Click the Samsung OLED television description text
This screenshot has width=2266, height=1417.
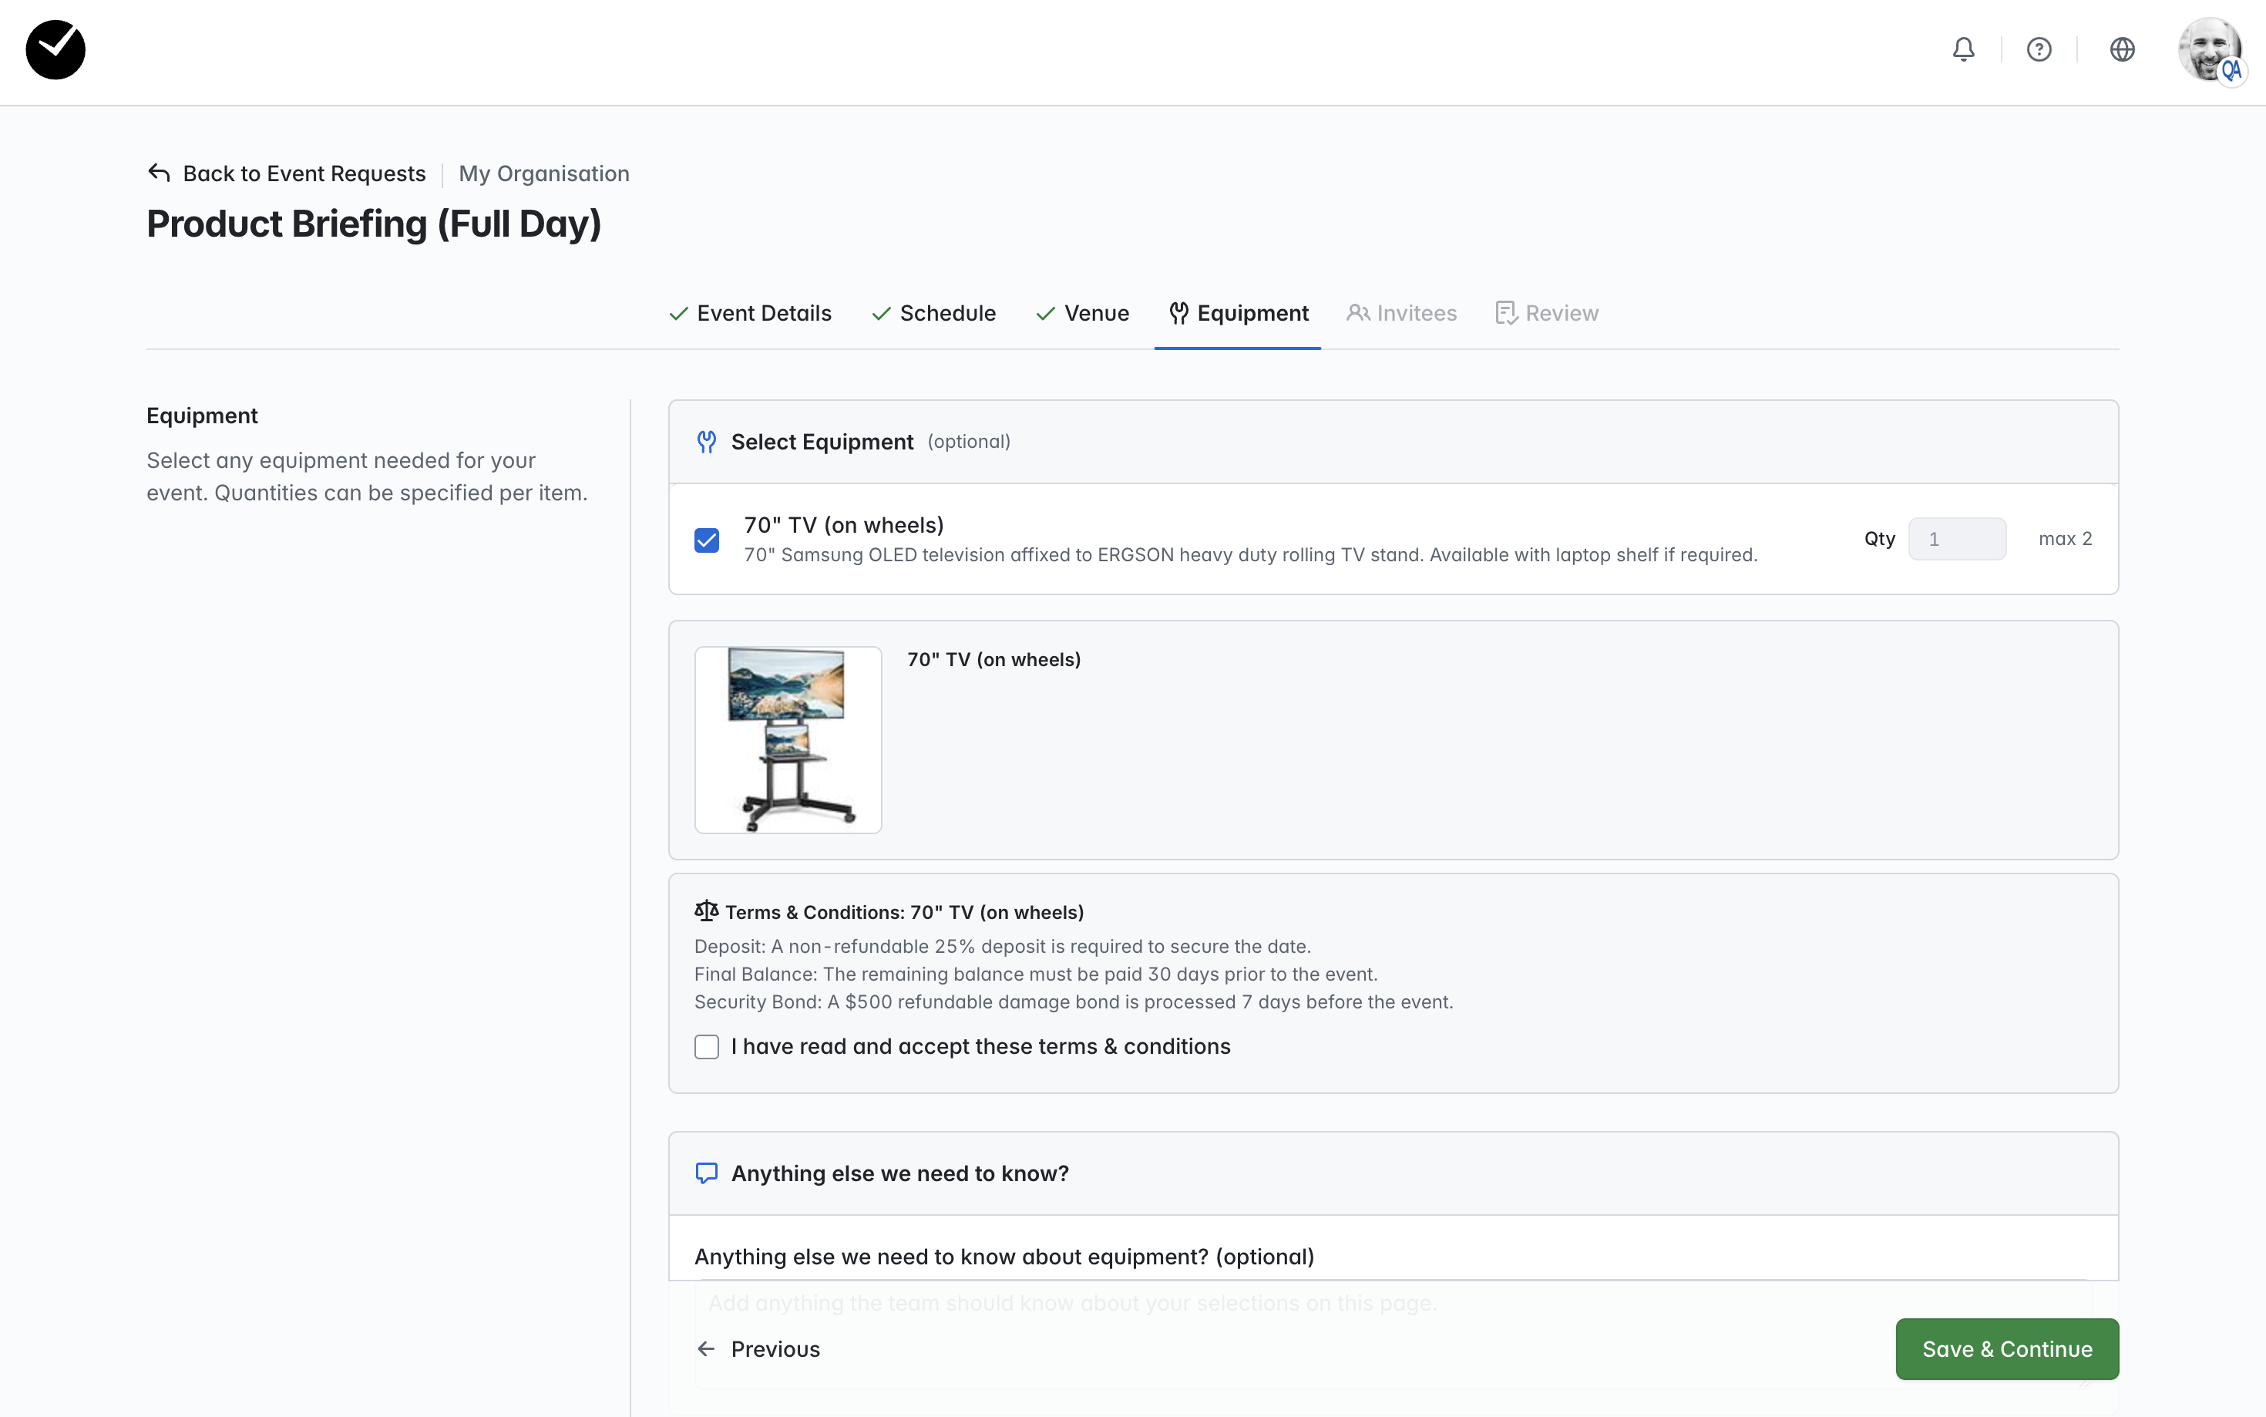[x=1251, y=555]
